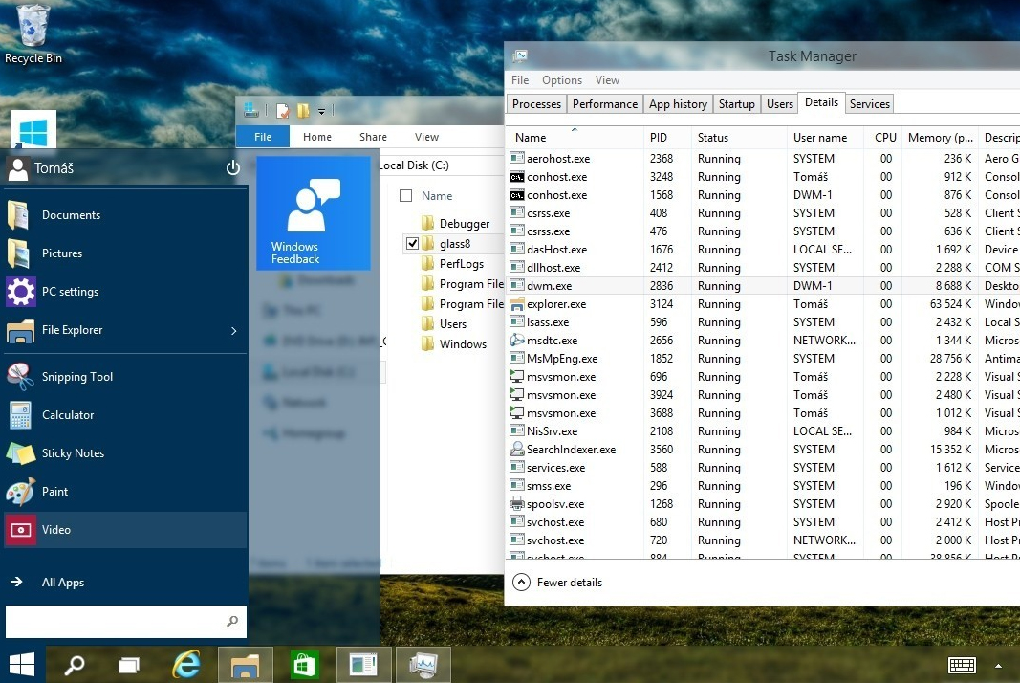
Task: Click All Apps in Start menu
Action: click(63, 583)
